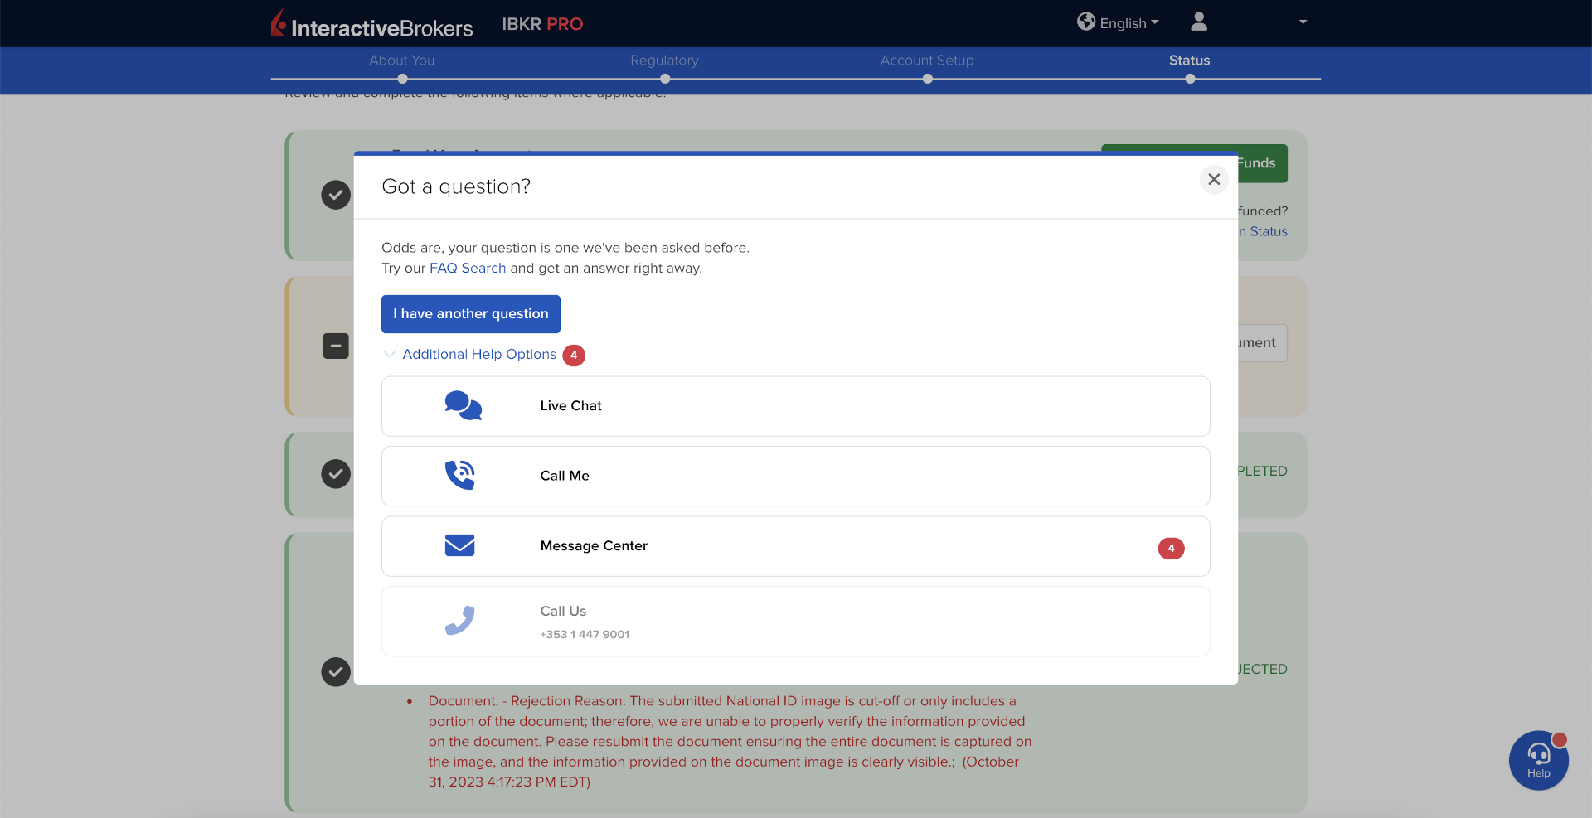Click the Status progress step marker dot
Screen dimensions: 1592x818
point(1190,80)
